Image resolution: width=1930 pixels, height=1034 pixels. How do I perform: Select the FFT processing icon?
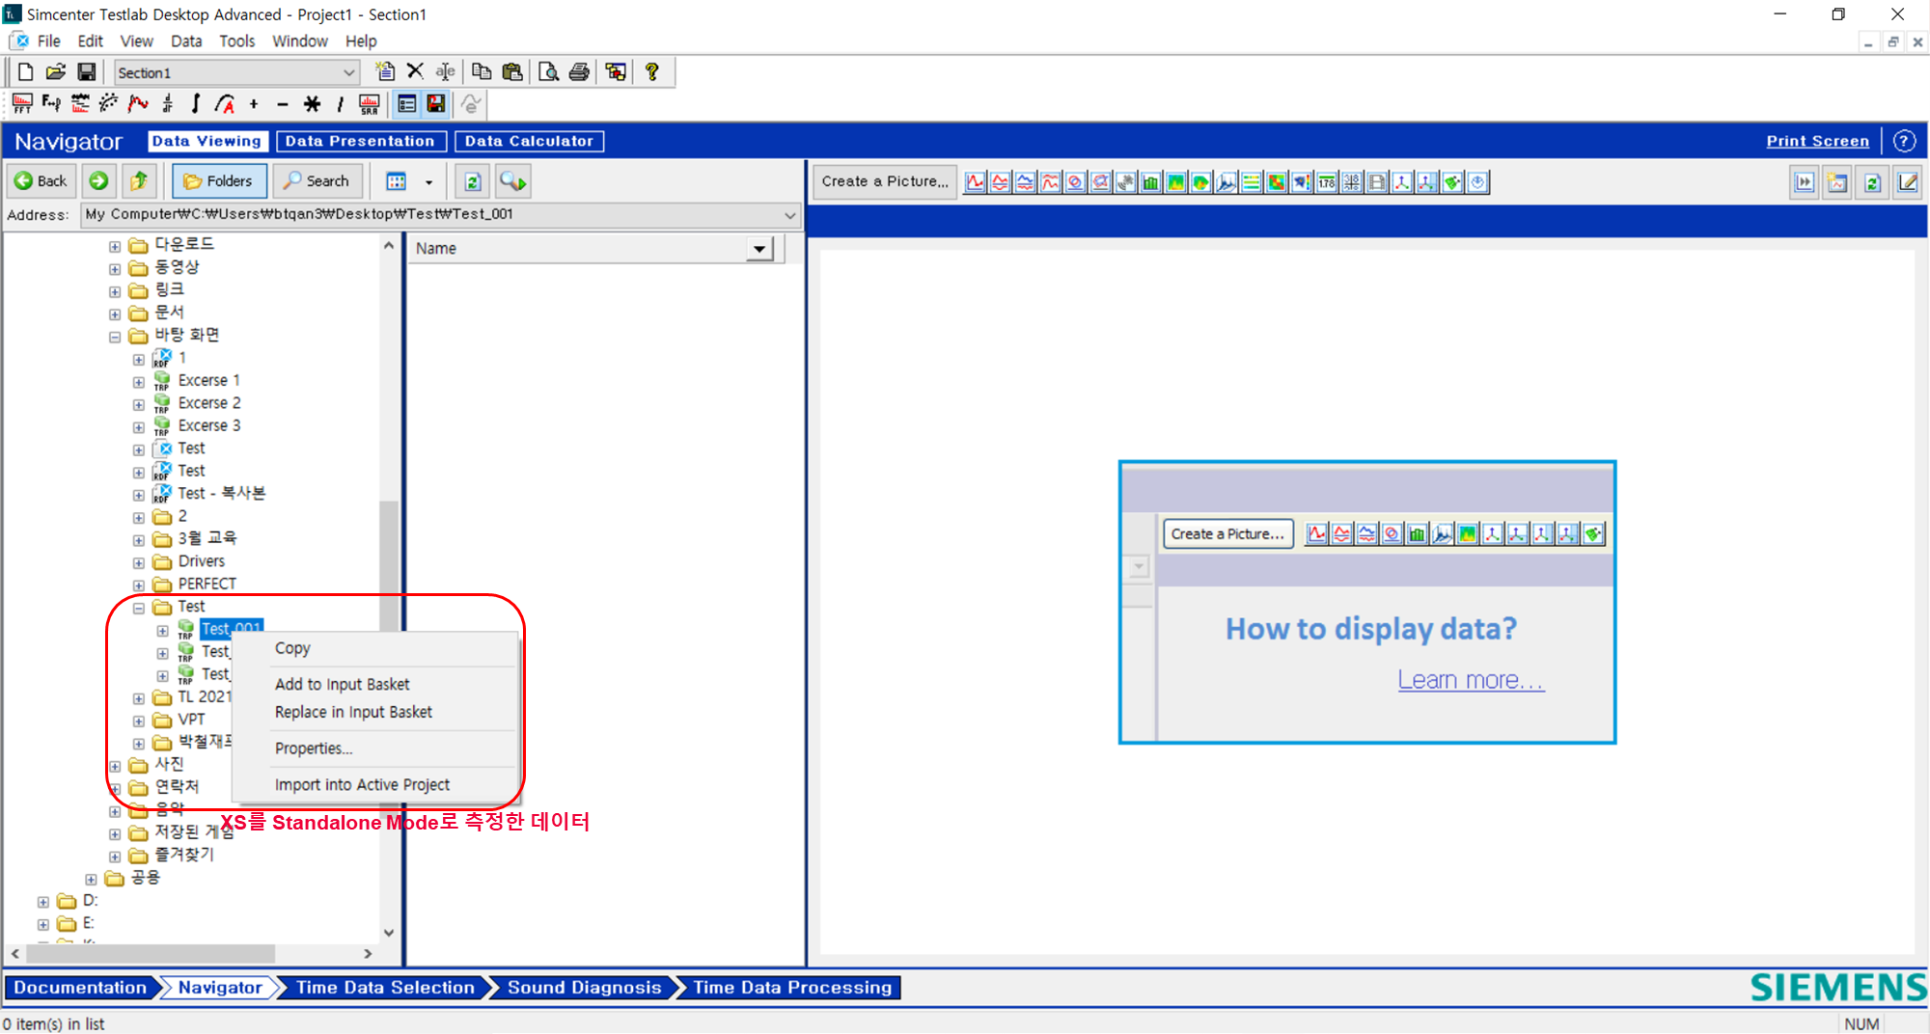(22, 104)
